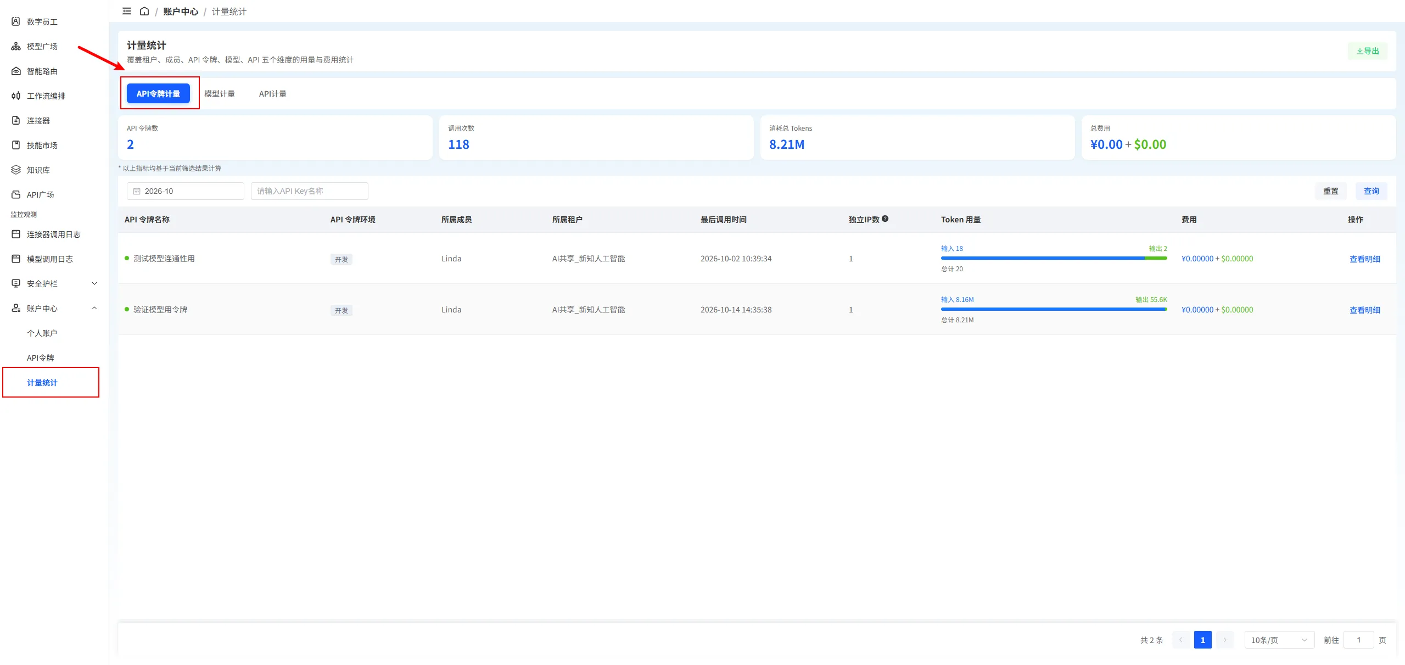
Task: Click the 查询 query button
Action: pyautogui.click(x=1372, y=191)
